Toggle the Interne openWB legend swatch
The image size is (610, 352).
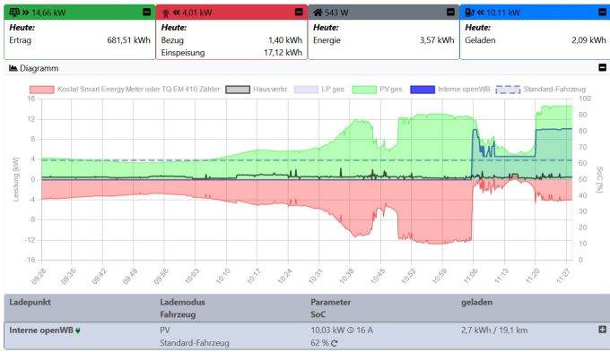(423, 90)
